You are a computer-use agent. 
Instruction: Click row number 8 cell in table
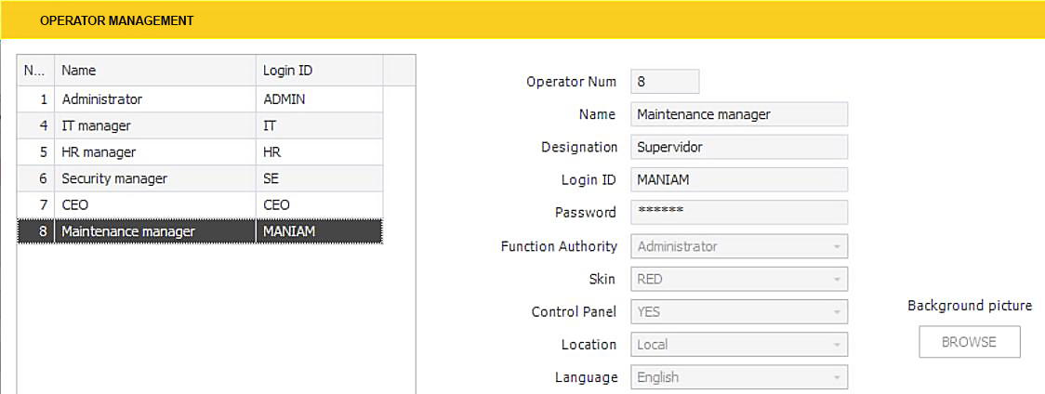tap(36, 231)
